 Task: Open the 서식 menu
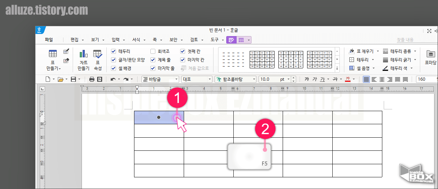coord(138,40)
